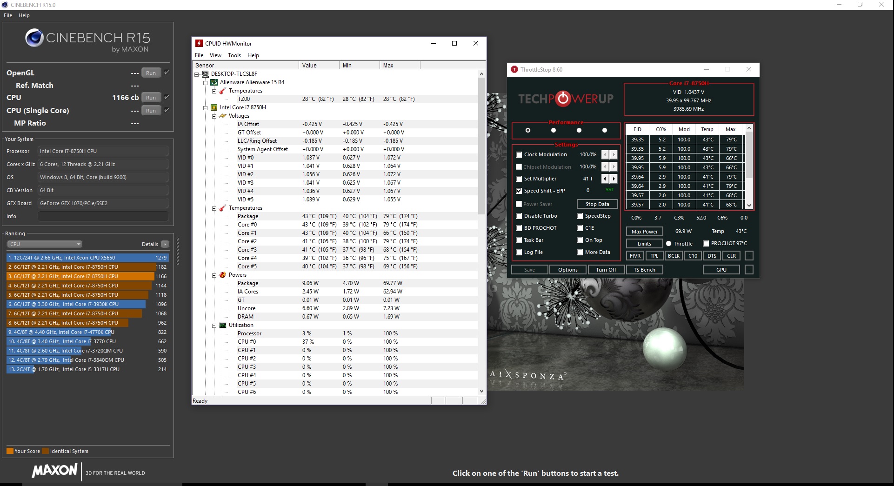Screen dimensions: 894x486
Task: Click the Cinebench R15 logo sphere icon
Action: tap(34, 38)
